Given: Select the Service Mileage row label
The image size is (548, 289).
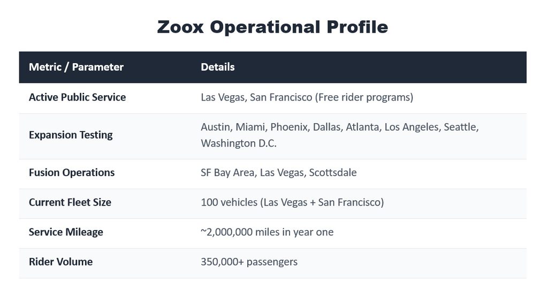Looking at the screenshot, I should (x=66, y=232).
